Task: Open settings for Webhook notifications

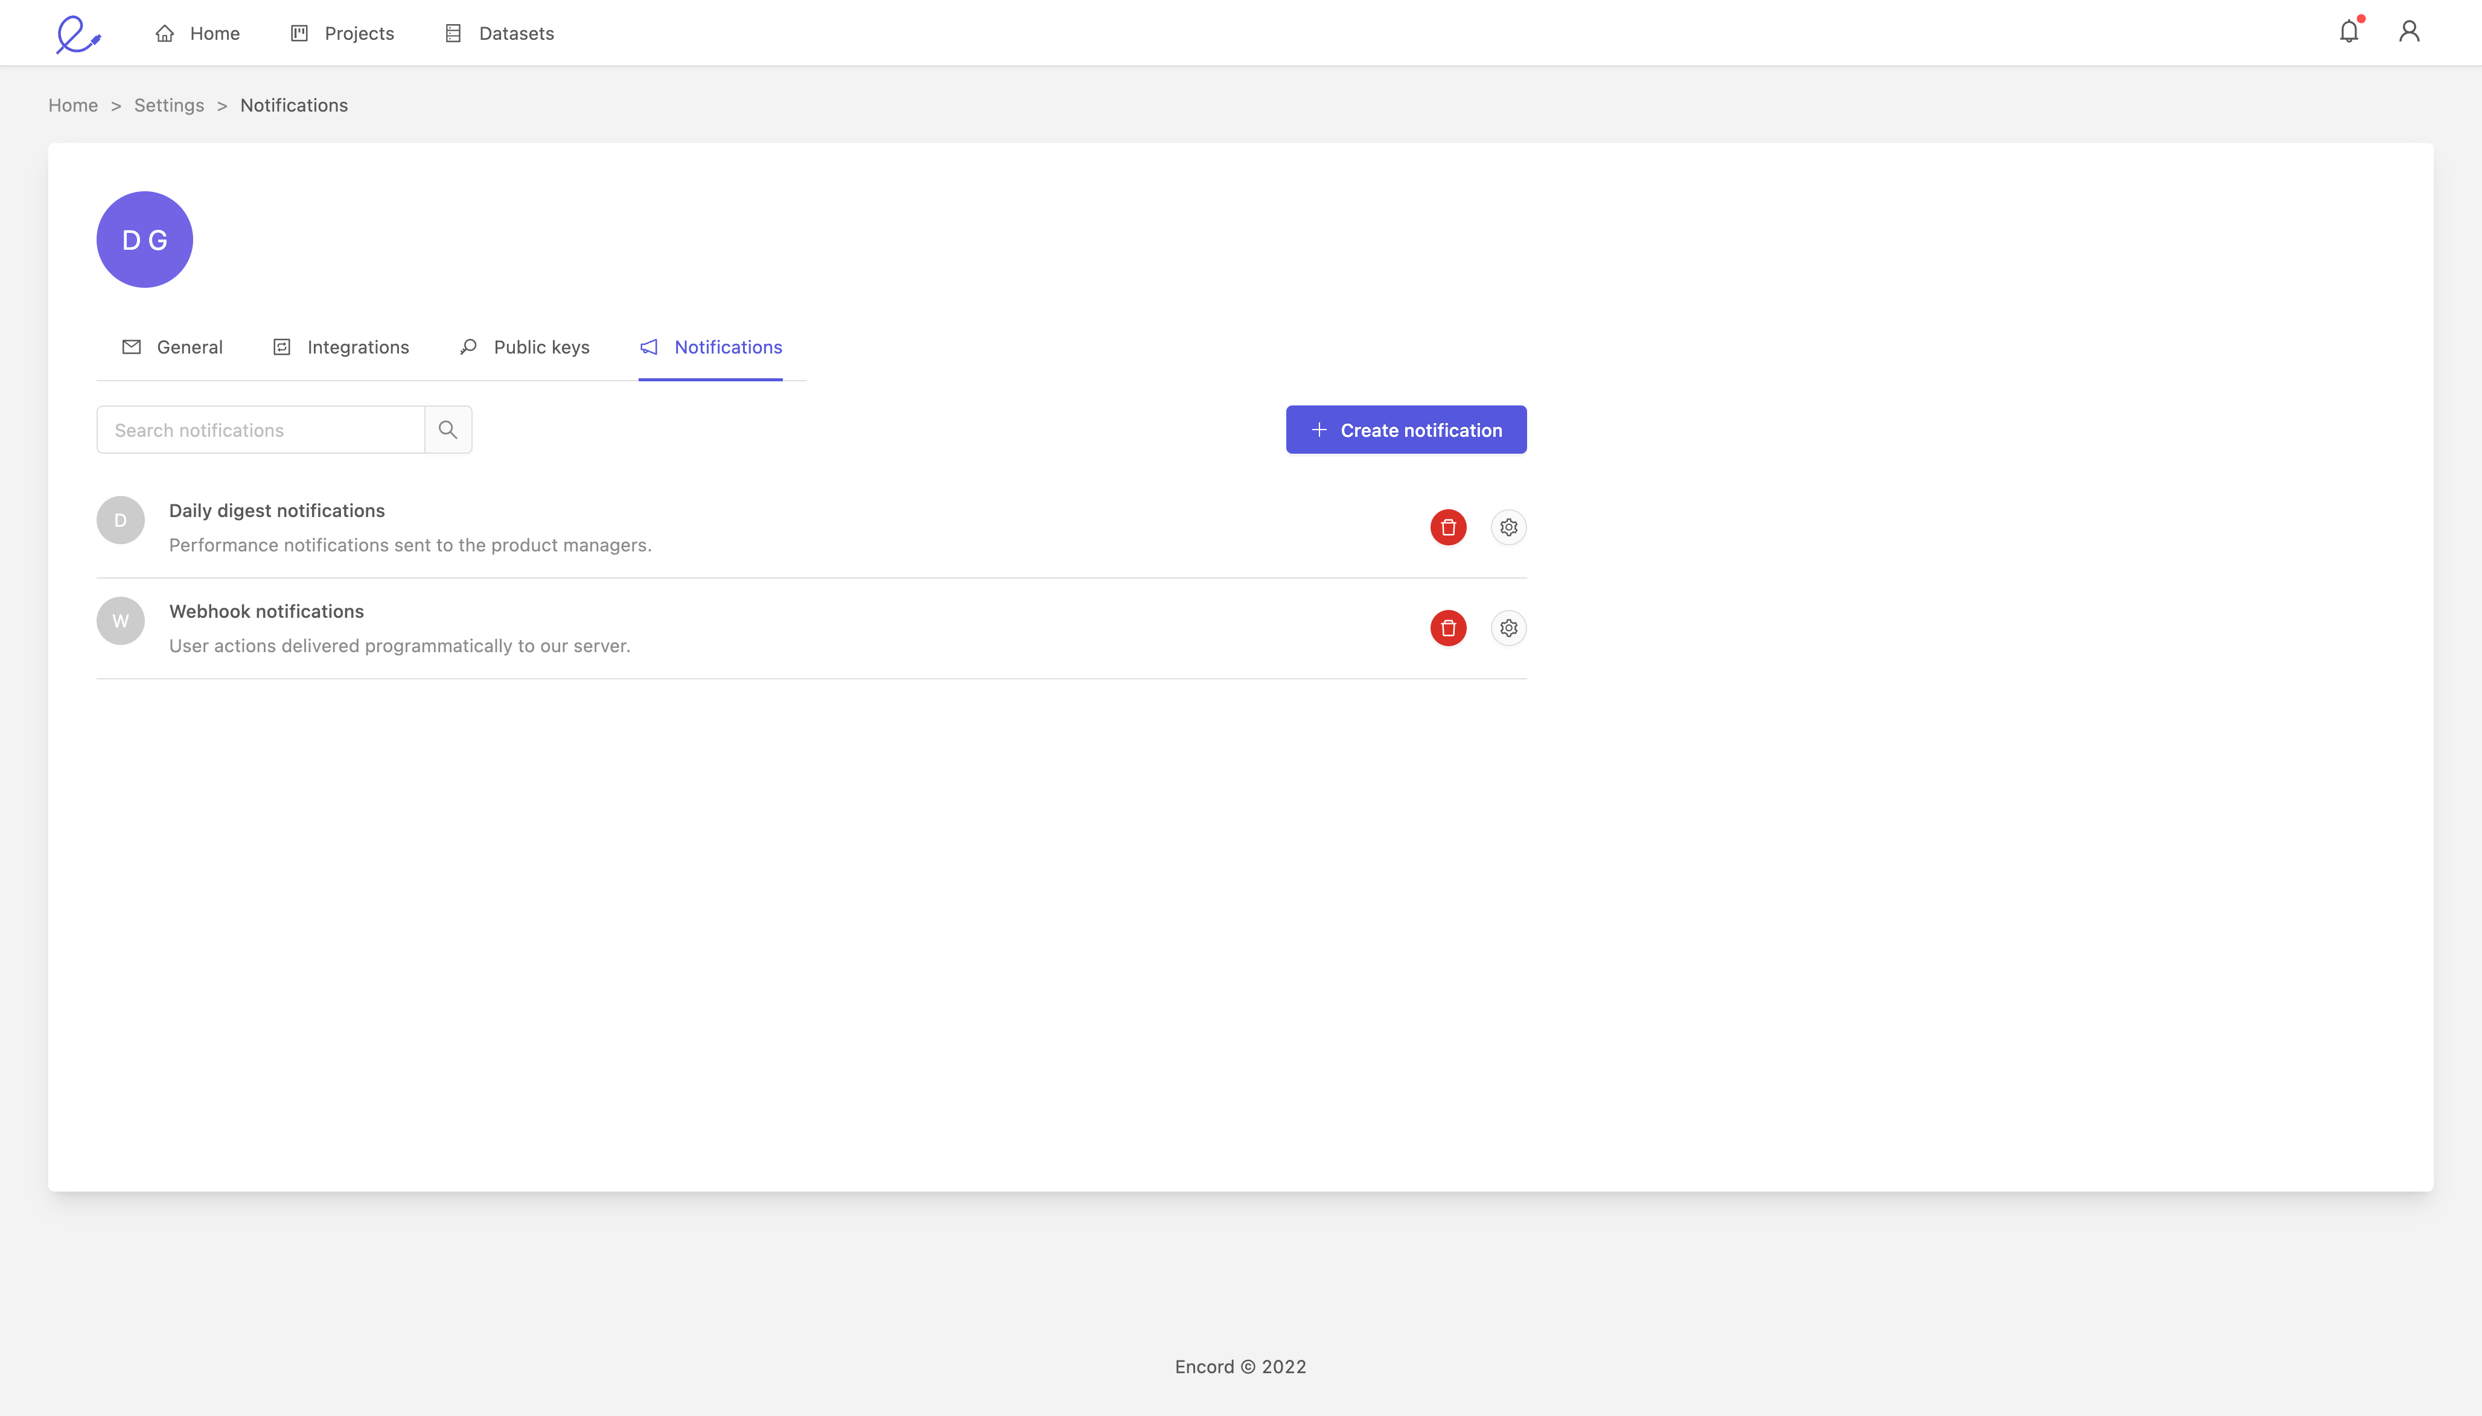Action: pyautogui.click(x=1508, y=628)
